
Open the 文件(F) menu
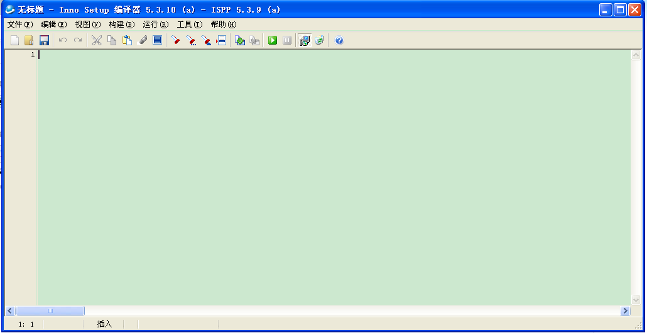pyautogui.click(x=20, y=25)
